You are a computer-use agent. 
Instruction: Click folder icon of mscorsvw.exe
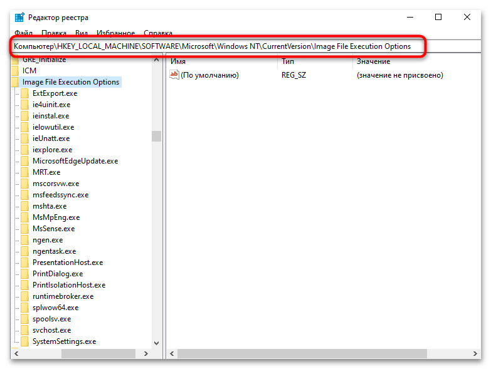[24, 184]
